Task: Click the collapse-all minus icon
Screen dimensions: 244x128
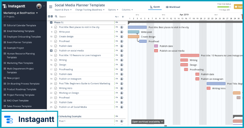Action: pos(52,17)
